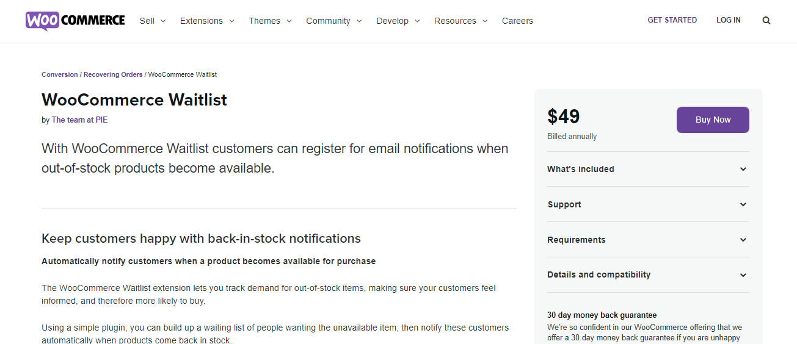Viewport: 797px width, 344px height.
Task: Open the Conversion breadcrumb link
Action: [x=60, y=74]
